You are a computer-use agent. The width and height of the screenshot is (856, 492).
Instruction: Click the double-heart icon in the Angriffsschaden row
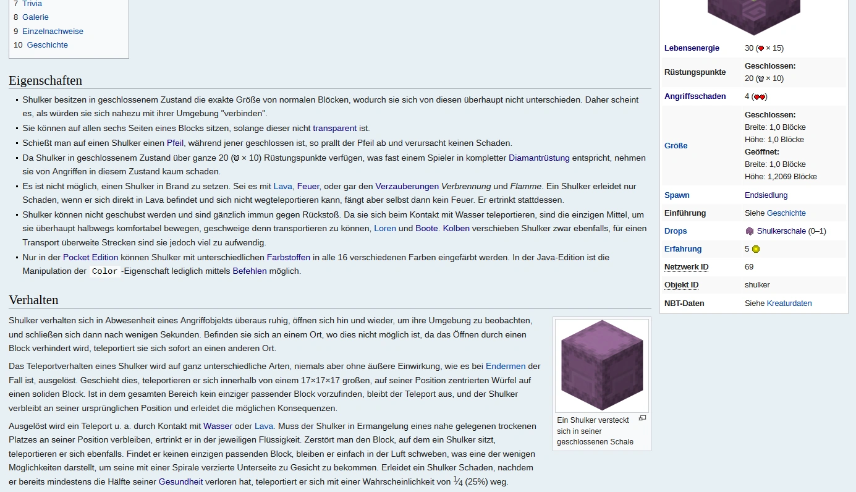point(760,96)
